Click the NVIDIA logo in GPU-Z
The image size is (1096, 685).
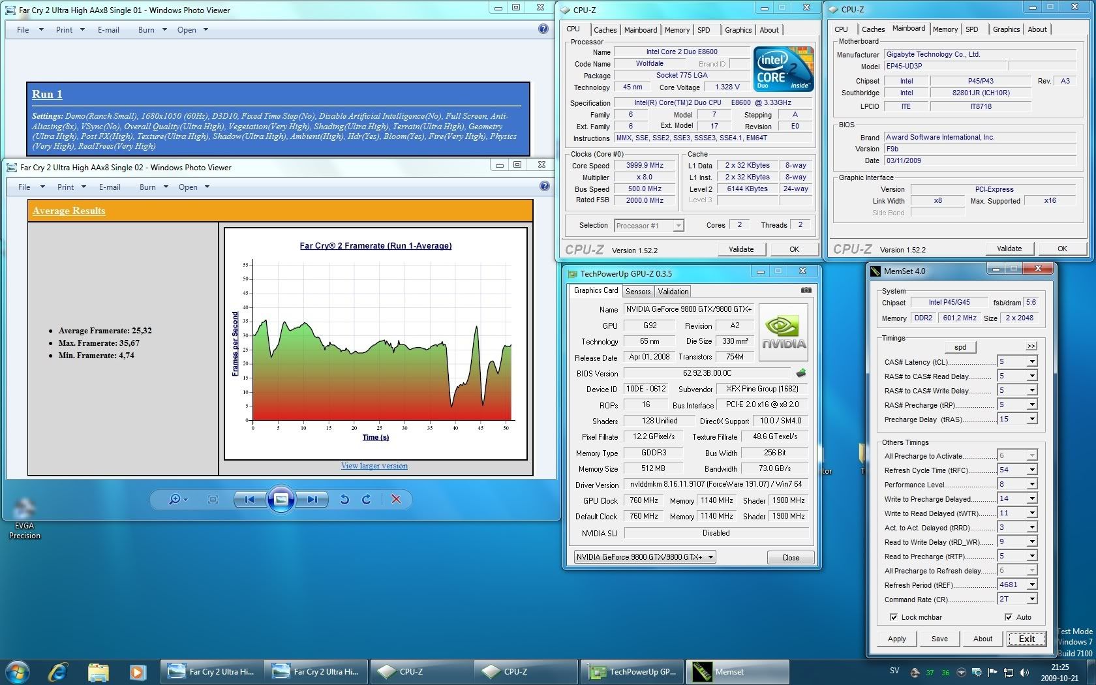(x=784, y=332)
